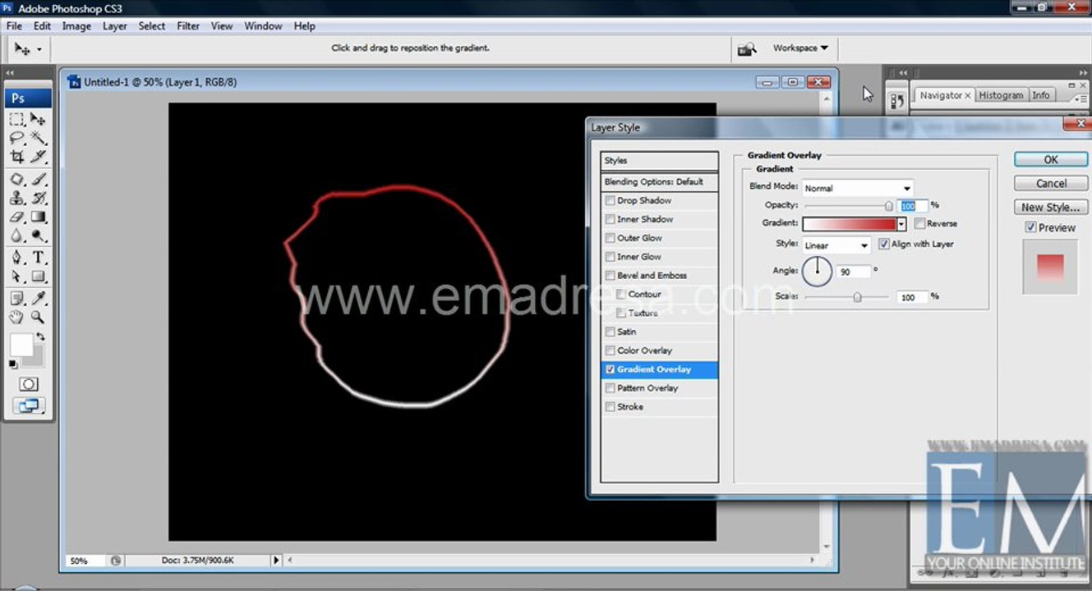Open the Edit menu
This screenshot has width=1092, height=591.
click(42, 26)
